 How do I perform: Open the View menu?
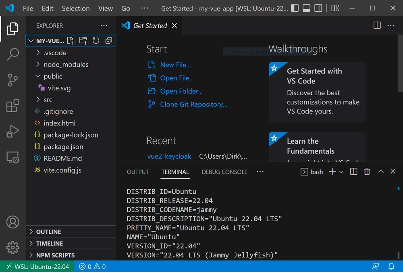(105, 8)
